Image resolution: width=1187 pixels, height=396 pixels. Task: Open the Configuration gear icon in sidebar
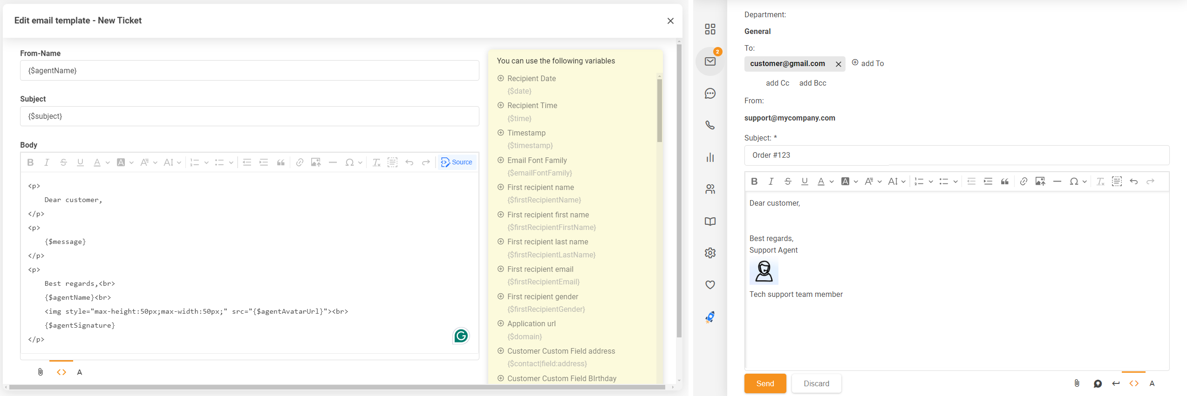click(x=710, y=253)
